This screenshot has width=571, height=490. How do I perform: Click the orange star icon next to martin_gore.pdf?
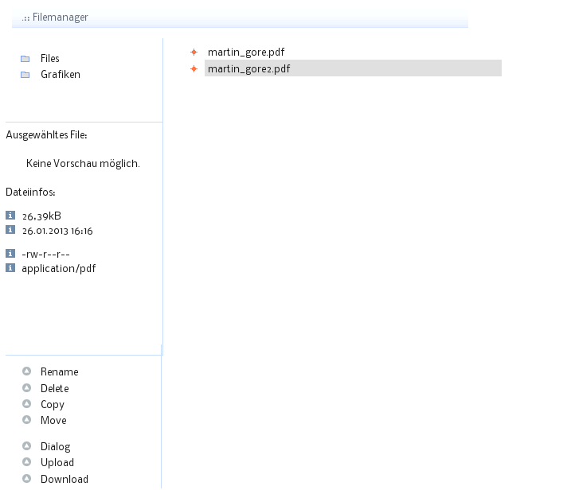(x=194, y=52)
